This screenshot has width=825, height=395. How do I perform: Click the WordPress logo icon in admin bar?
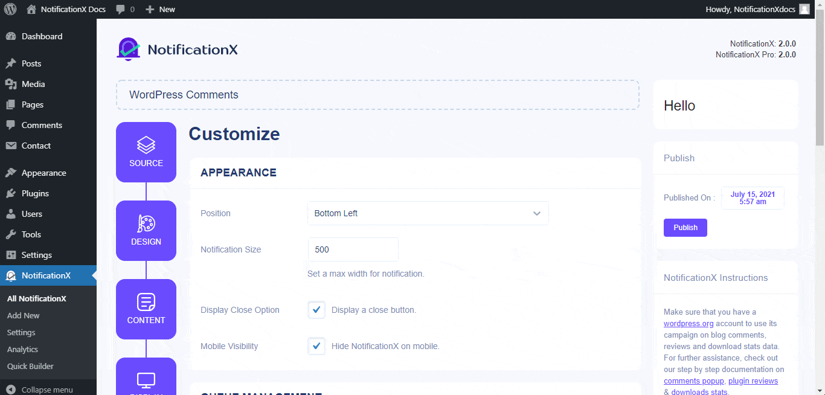(x=10, y=9)
